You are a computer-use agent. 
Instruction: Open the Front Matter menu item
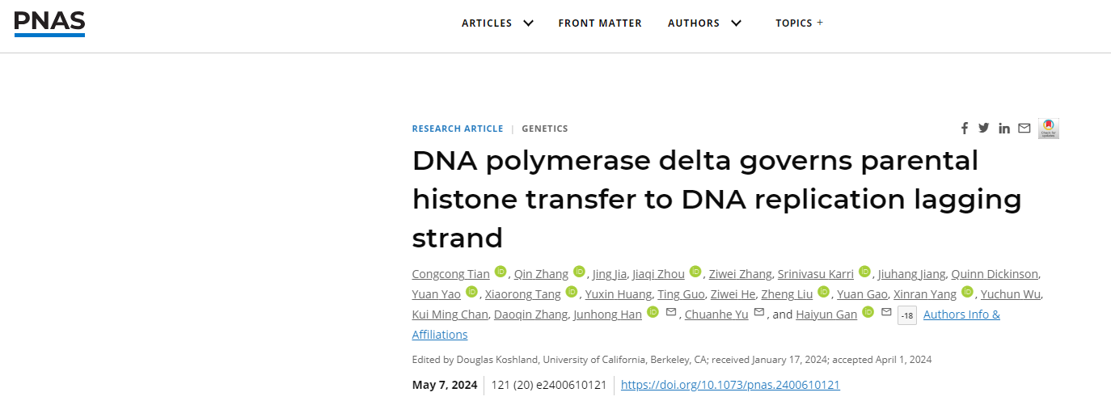(x=600, y=23)
